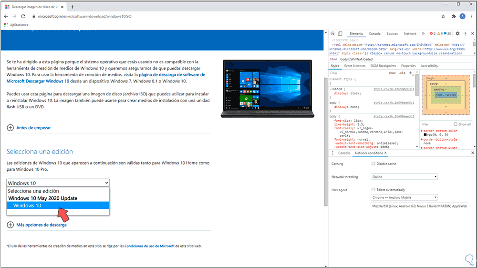
Task: Open the Chrome extensions puzzle icon
Action: tap(454, 16)
